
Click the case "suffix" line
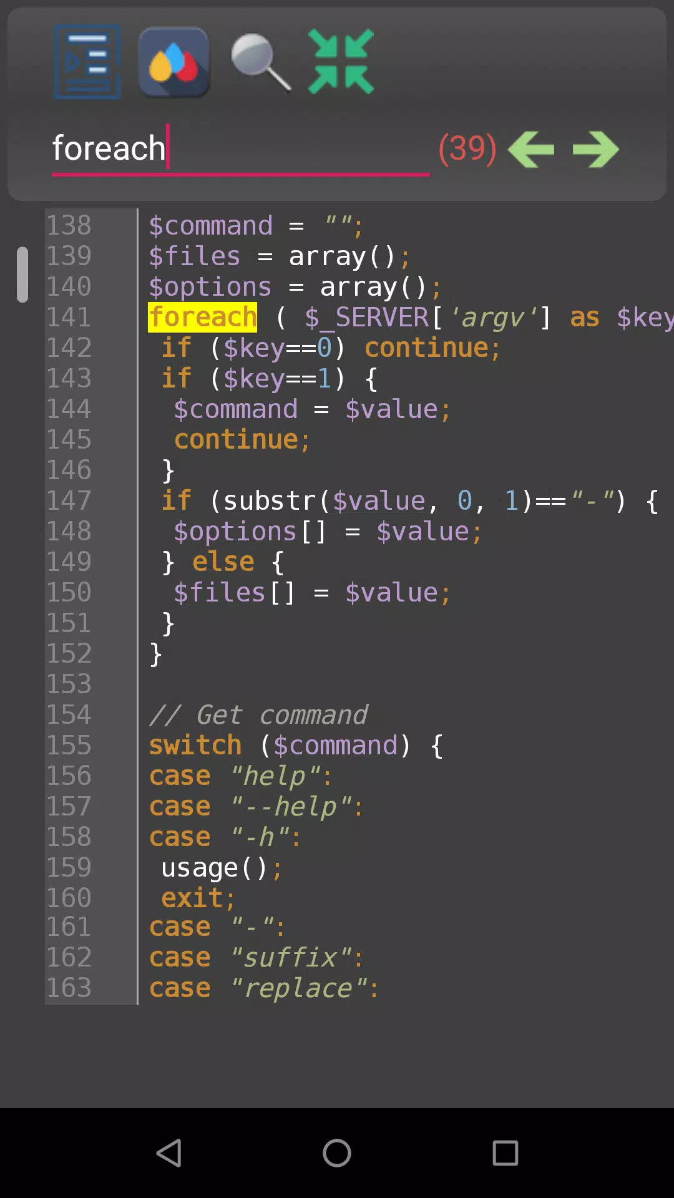pos(256,957)
